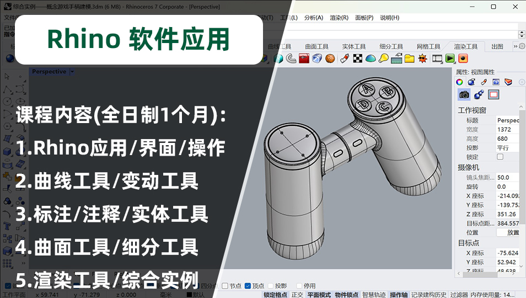Toggle 平面模式 in the status bar
Image resolution: width=526 pixels, height=298 pixels.
[x=319, y=294]
